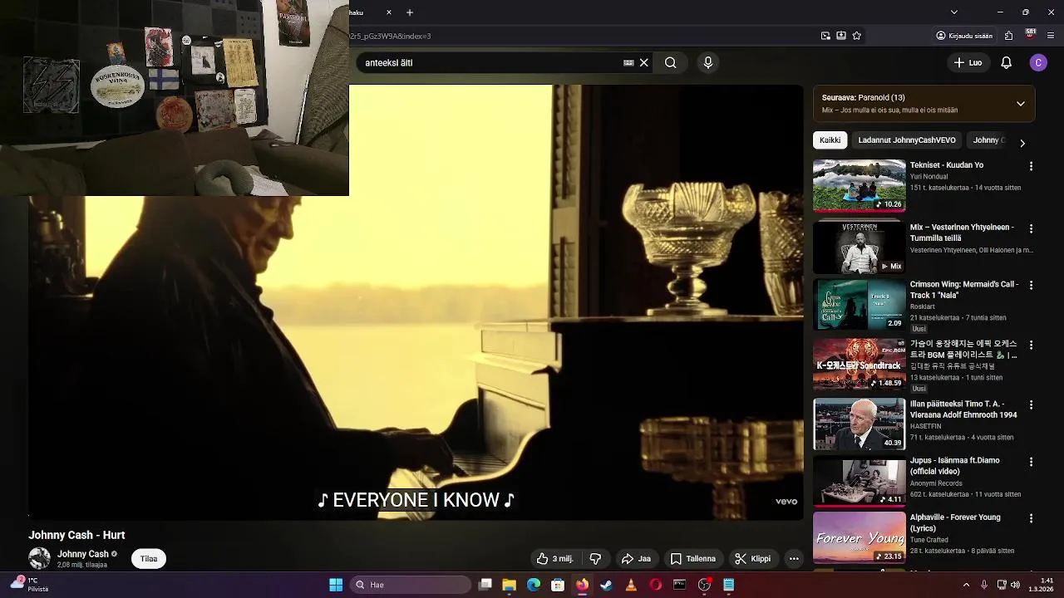Viewport: 1064px width, 598px height.
Task: Open Mix – Vesterinen Yhtyeineen thumbnail
Action: 860,248
